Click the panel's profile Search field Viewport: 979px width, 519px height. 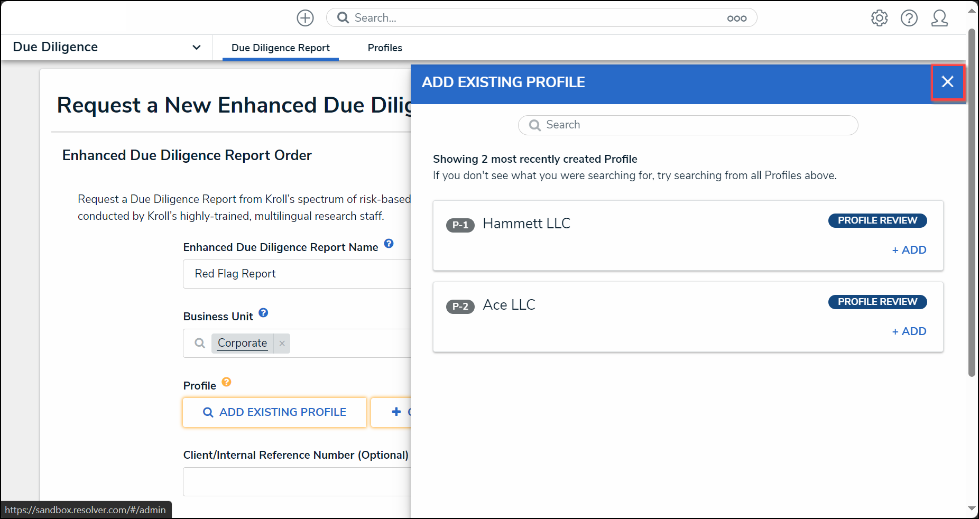click(x=688, y=125)
